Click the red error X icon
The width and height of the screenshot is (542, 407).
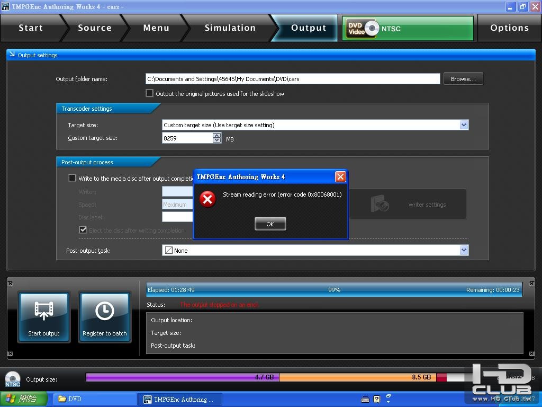pos(207,199)
